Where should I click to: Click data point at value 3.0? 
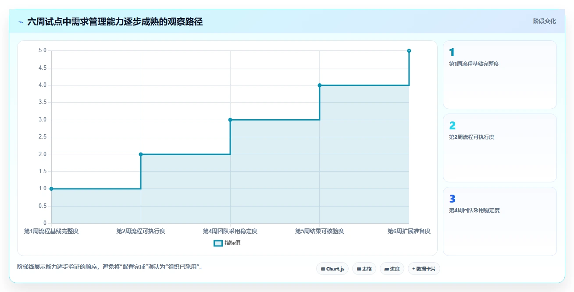click(230, 120)
